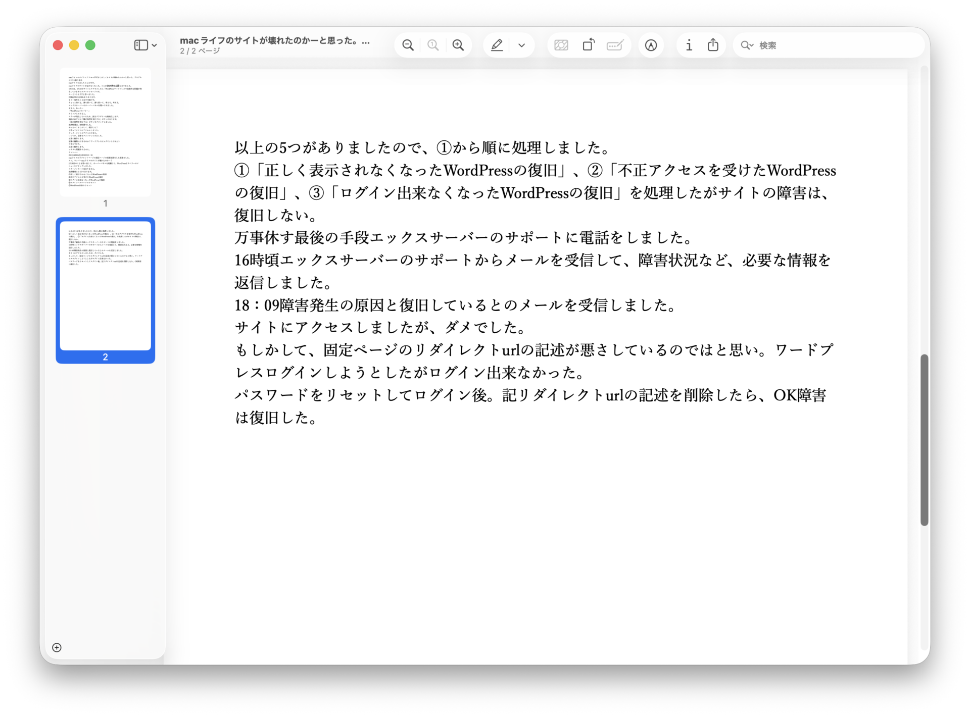The image size is (970, 717).
Task: Click the line starting with 万事休す最後の手段
Action: point(464,237)
